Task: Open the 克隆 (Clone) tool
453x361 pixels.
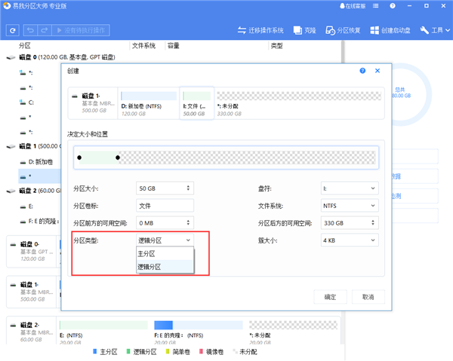Action: 305,31
